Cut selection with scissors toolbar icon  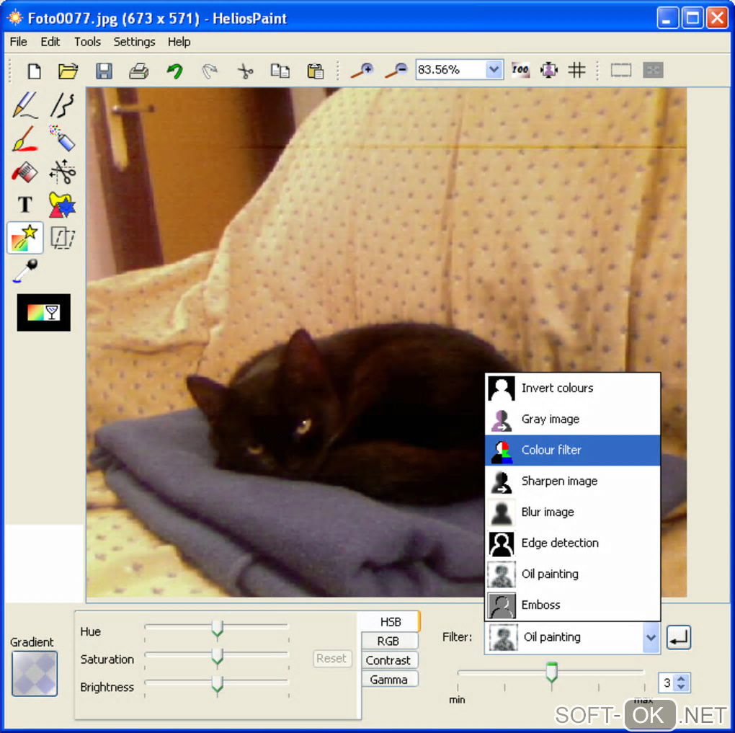click(245, 71)
